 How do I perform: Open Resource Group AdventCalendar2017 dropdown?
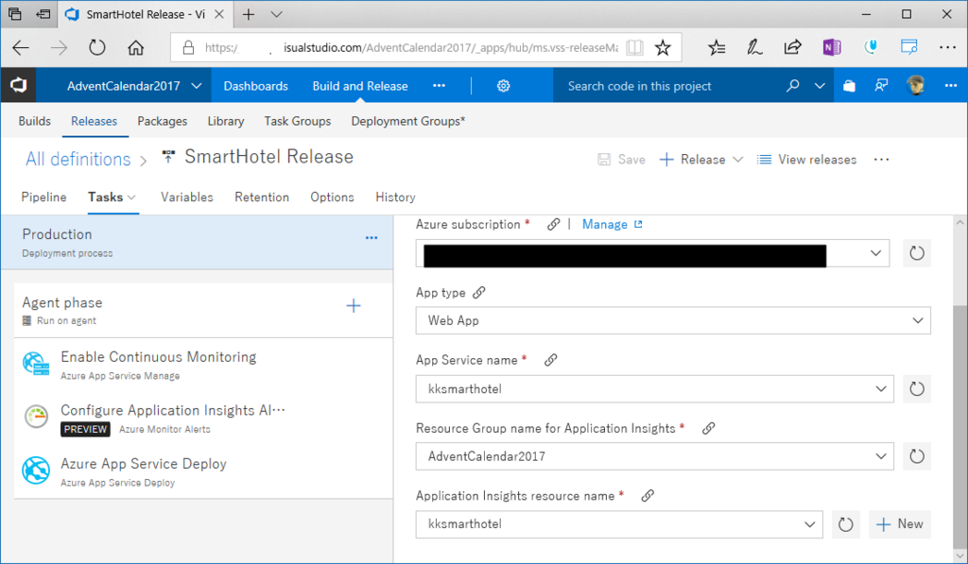[654, 456]
